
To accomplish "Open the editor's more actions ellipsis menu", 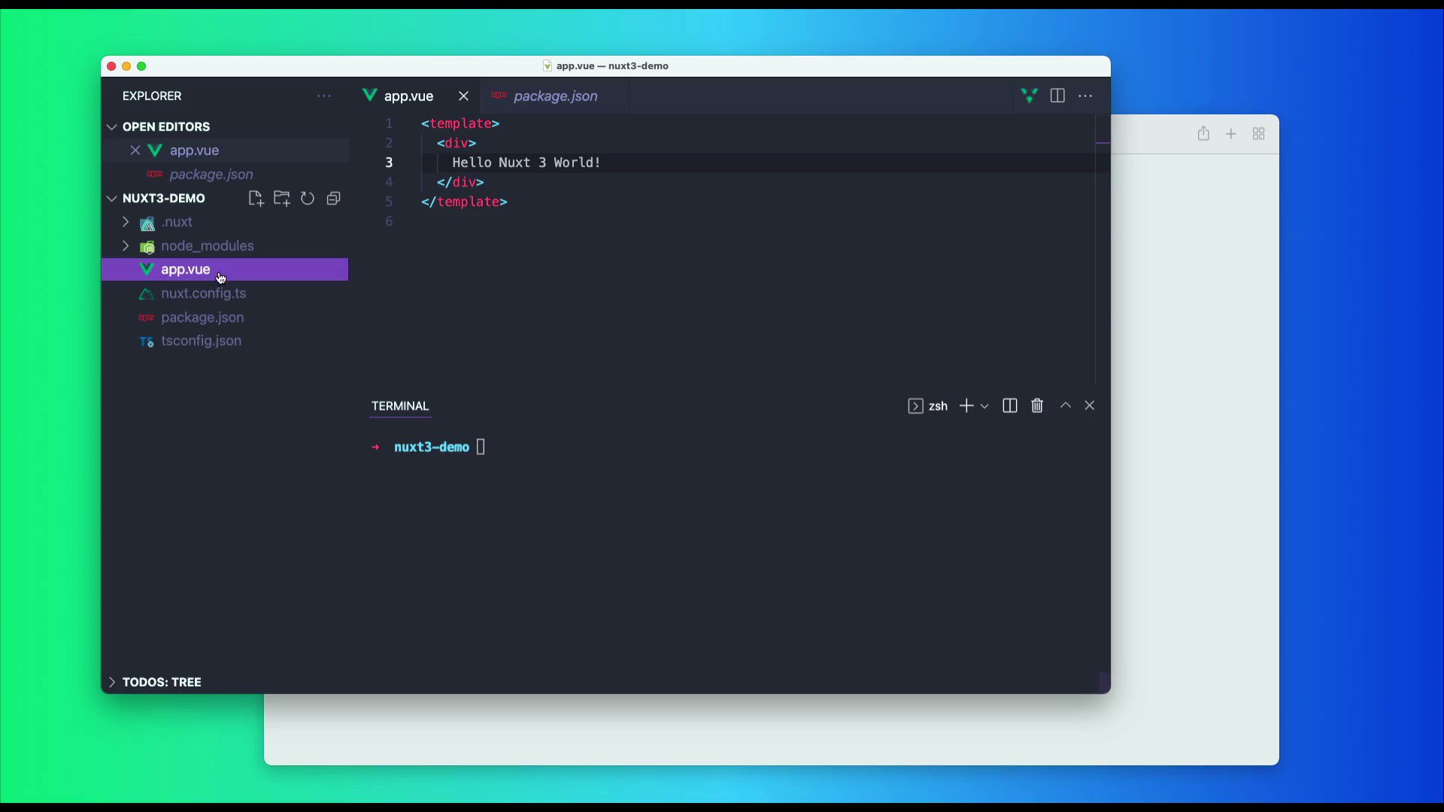I will point(1085,95).
